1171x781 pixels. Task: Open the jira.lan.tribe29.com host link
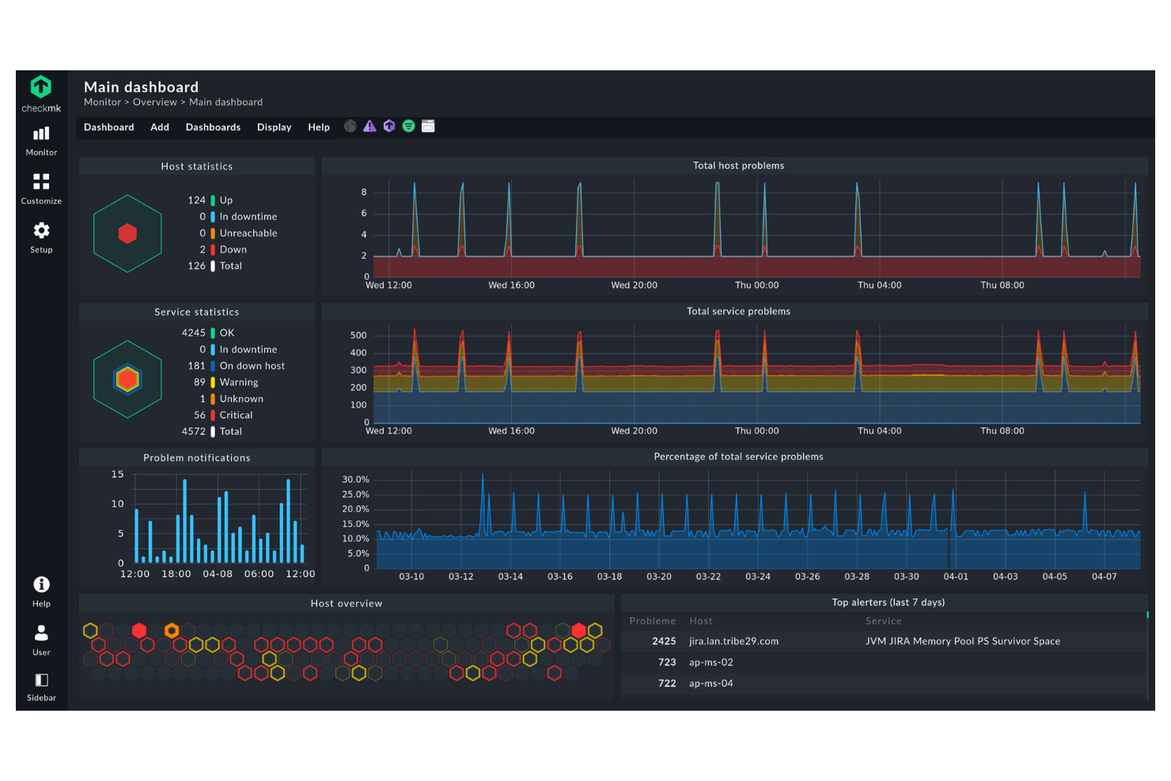tap(733, 641)
